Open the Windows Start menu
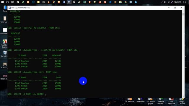 pos(2,2)
